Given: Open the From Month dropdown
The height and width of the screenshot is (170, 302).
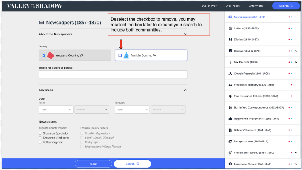Looking at the screenshot, I should (x=92, y=110).
